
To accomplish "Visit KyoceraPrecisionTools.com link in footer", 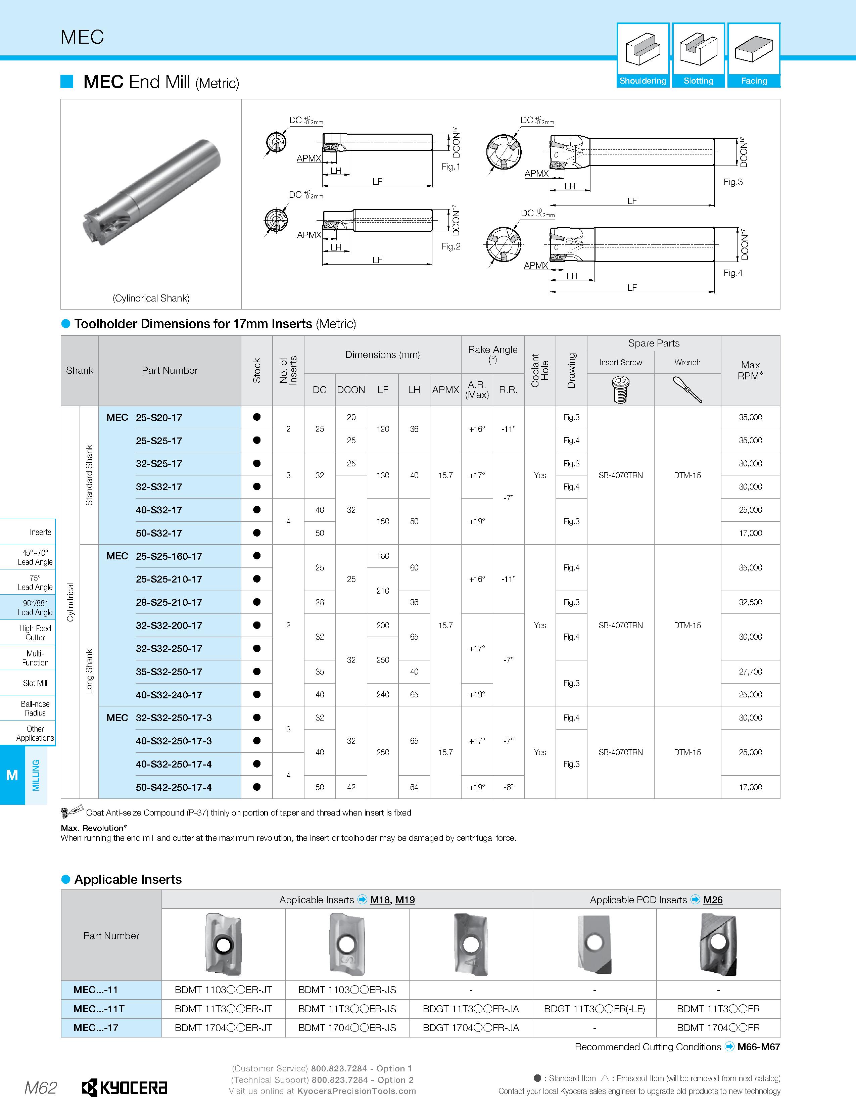I will tap(356, 1091).
